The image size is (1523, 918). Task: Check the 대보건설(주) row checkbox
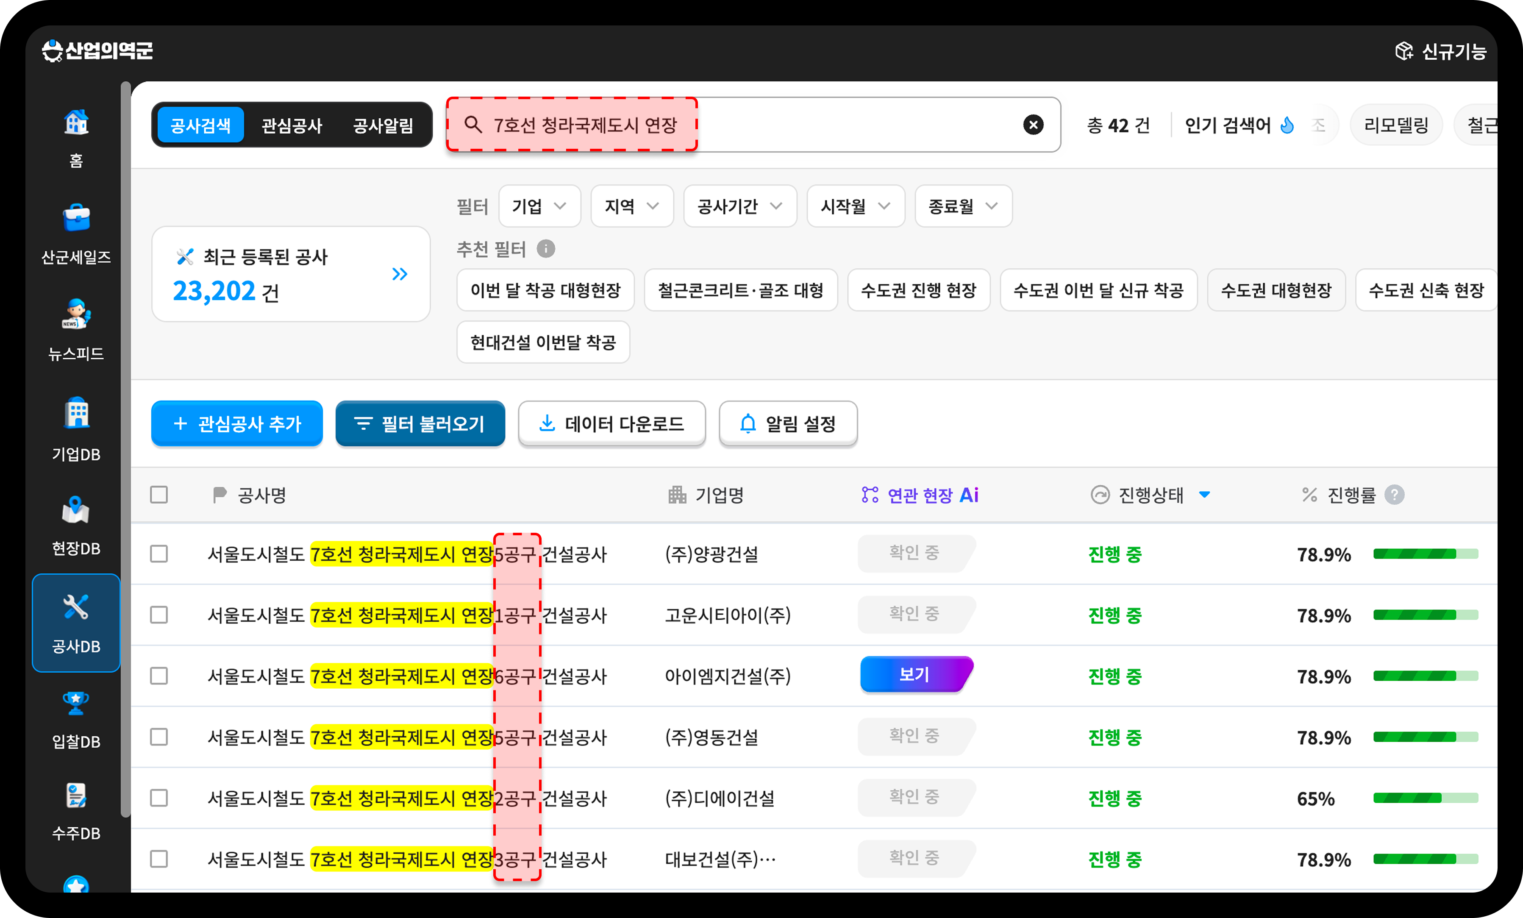point(159,859)
